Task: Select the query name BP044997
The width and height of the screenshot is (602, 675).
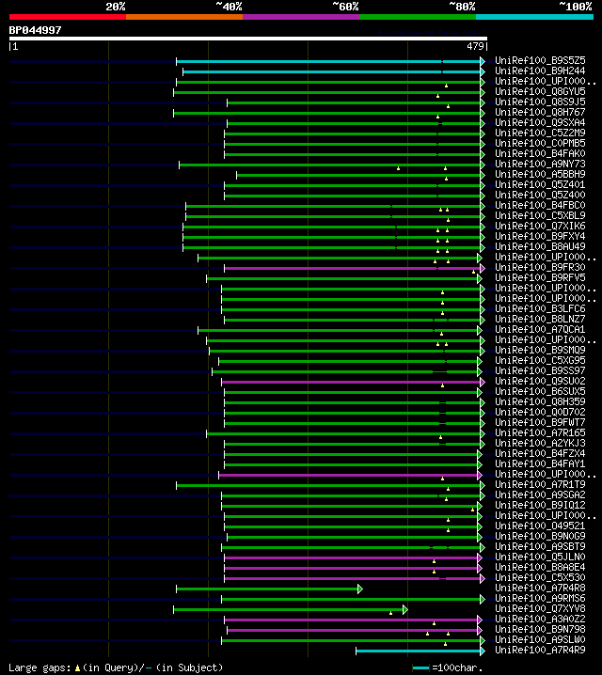Action: point(36,30)
